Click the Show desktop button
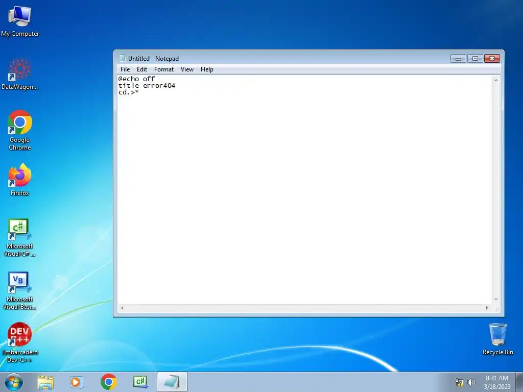The height and width of the screenshot is (392, 523). [519, 382]
